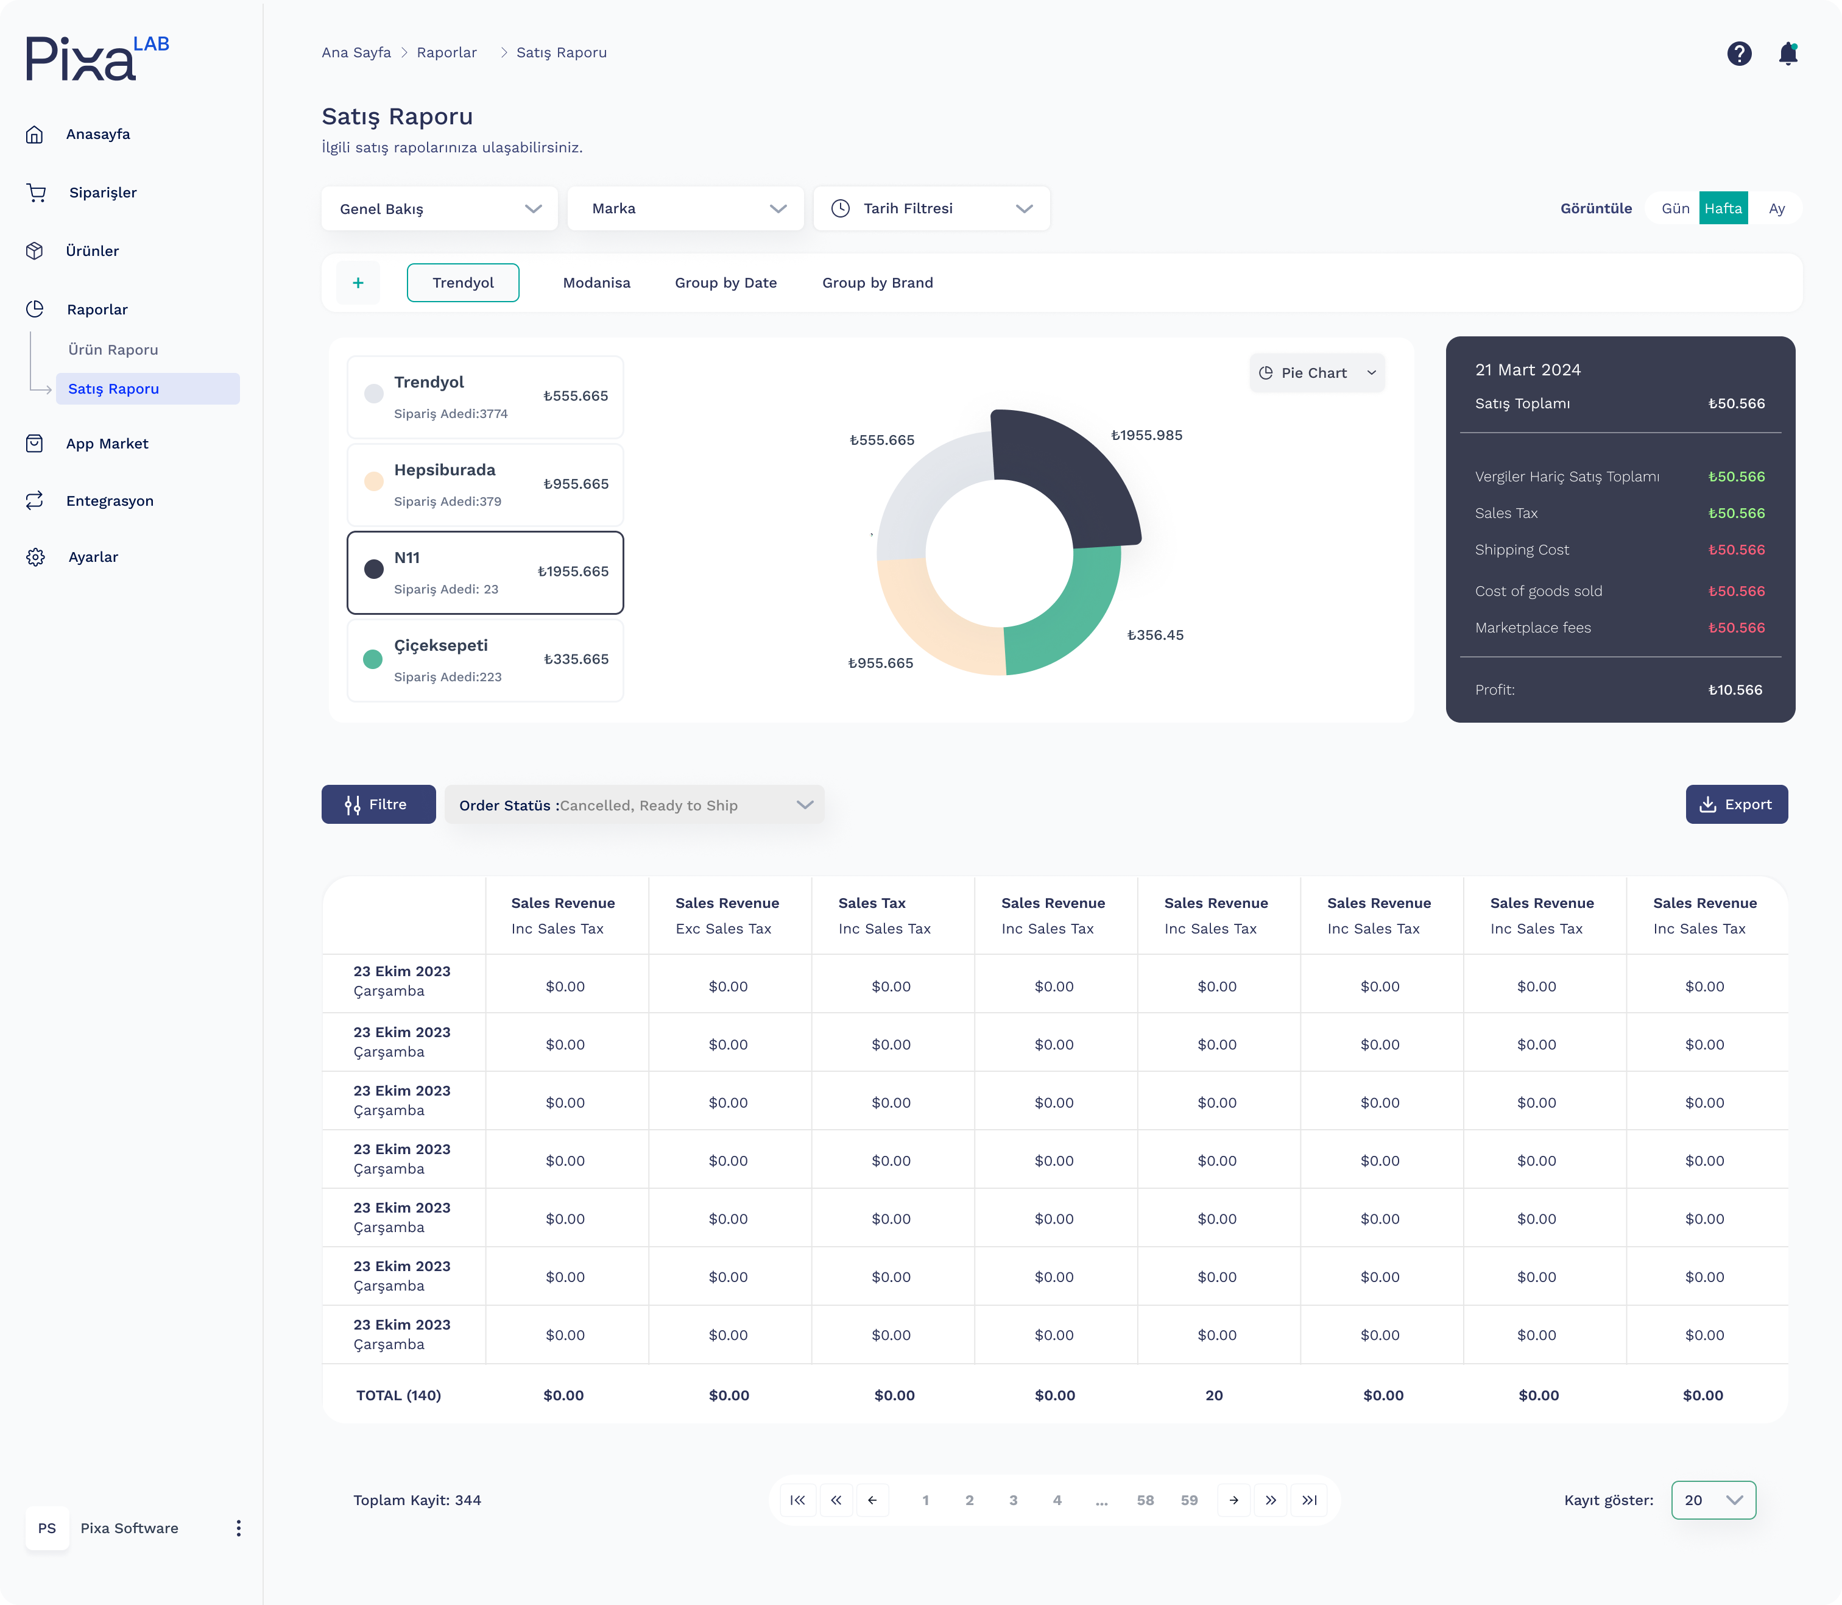Click the Siparişler cart icon
Image resolution: width=1842 pixels, height=1605 pixels.
(x=36, y=193)
